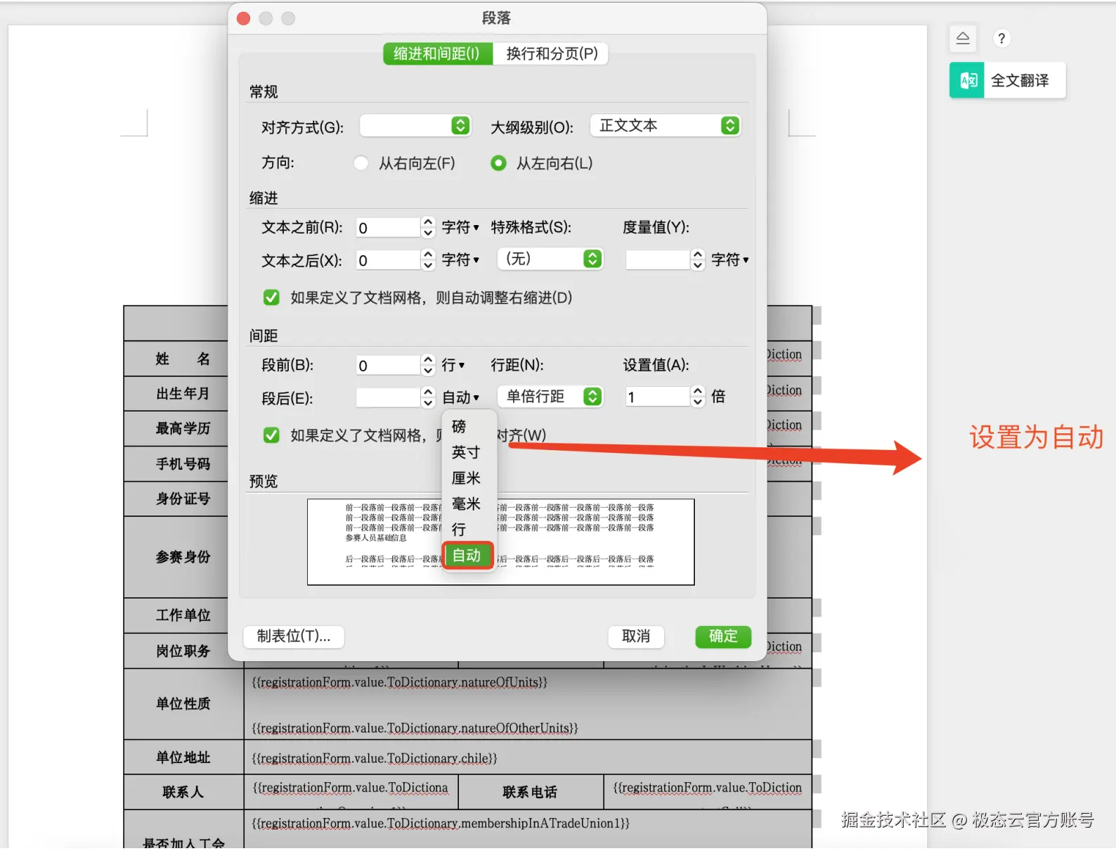Open the 段前 unit 行 dropdown
Viewport: 1116px width, 851px height.
(453, 366)
